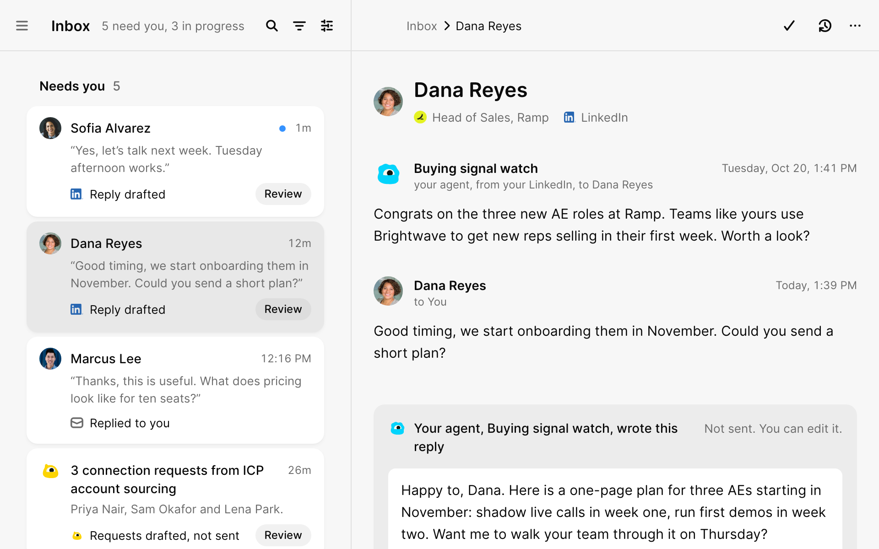Image resolution: width=879 pixels, height=549 pixels.
Task: Click the agent icon in draft header
Action: (397, 428)
